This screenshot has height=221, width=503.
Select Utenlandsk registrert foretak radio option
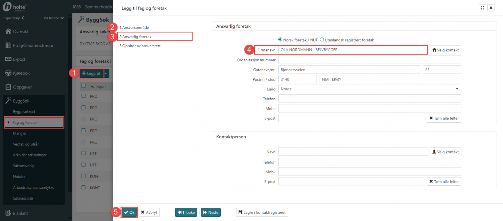click(x=322, y=39)
